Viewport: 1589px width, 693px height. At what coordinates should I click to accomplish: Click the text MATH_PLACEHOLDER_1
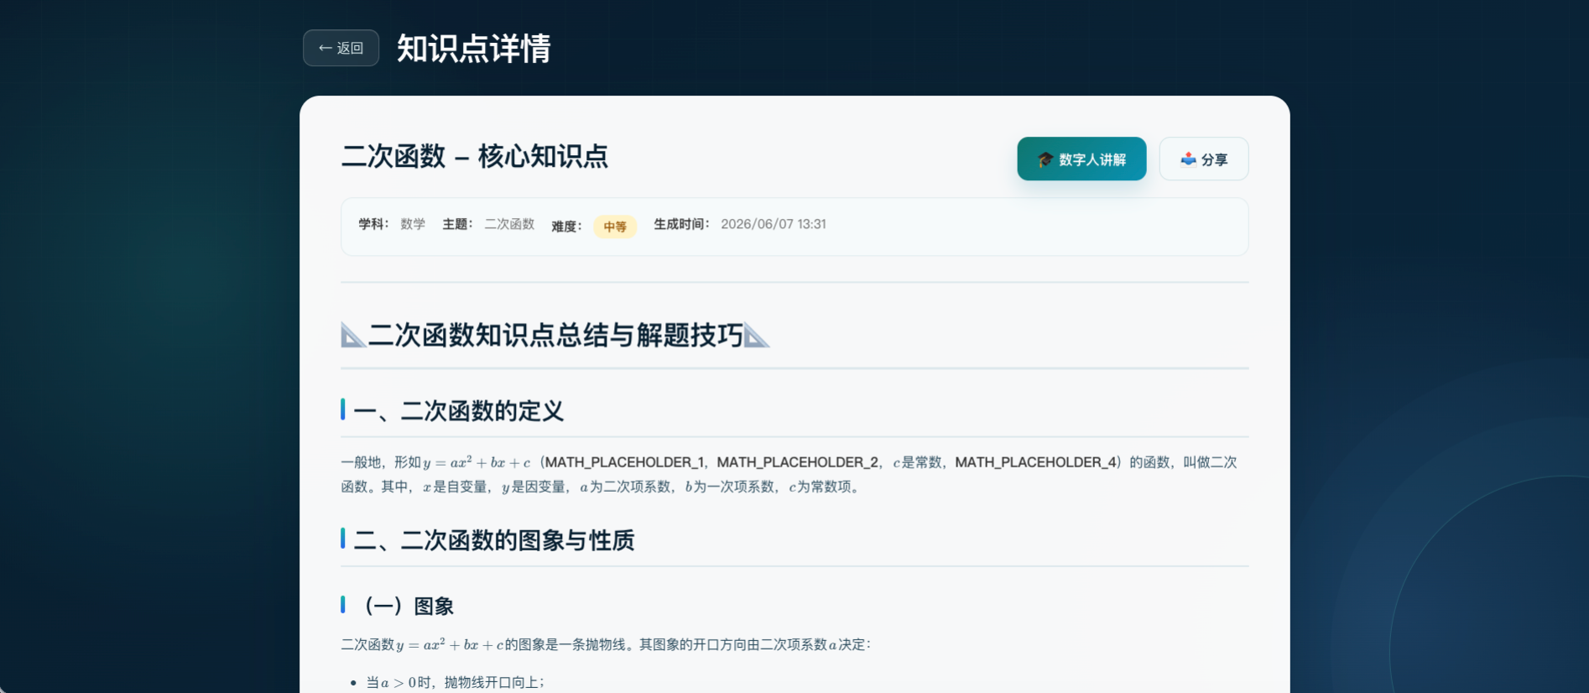point(625,462)
